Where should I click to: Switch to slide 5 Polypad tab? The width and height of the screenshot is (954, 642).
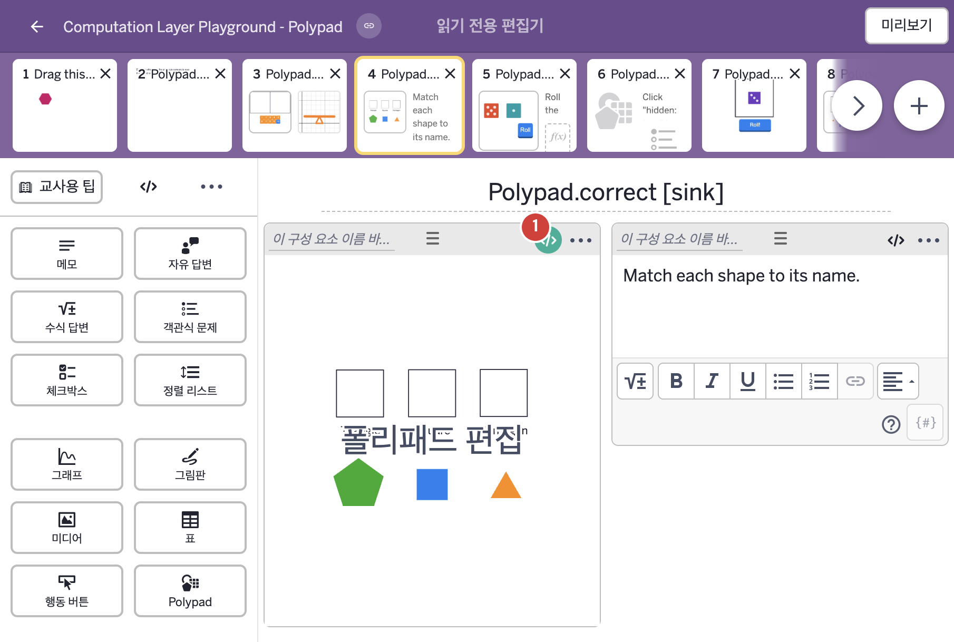tap(524, 105)
